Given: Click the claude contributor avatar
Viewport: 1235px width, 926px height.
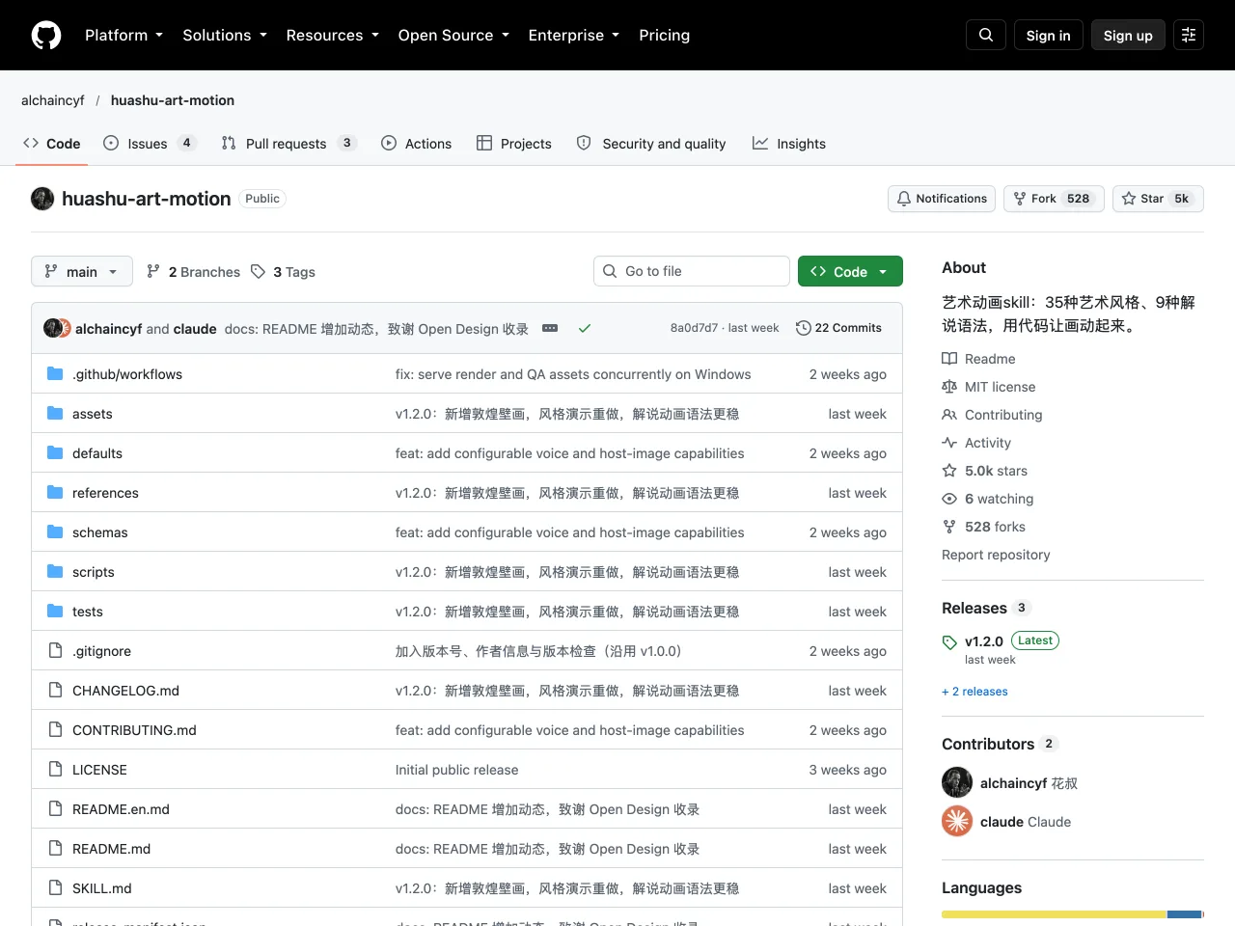Looking at the screenshot, I should point(957,821).
